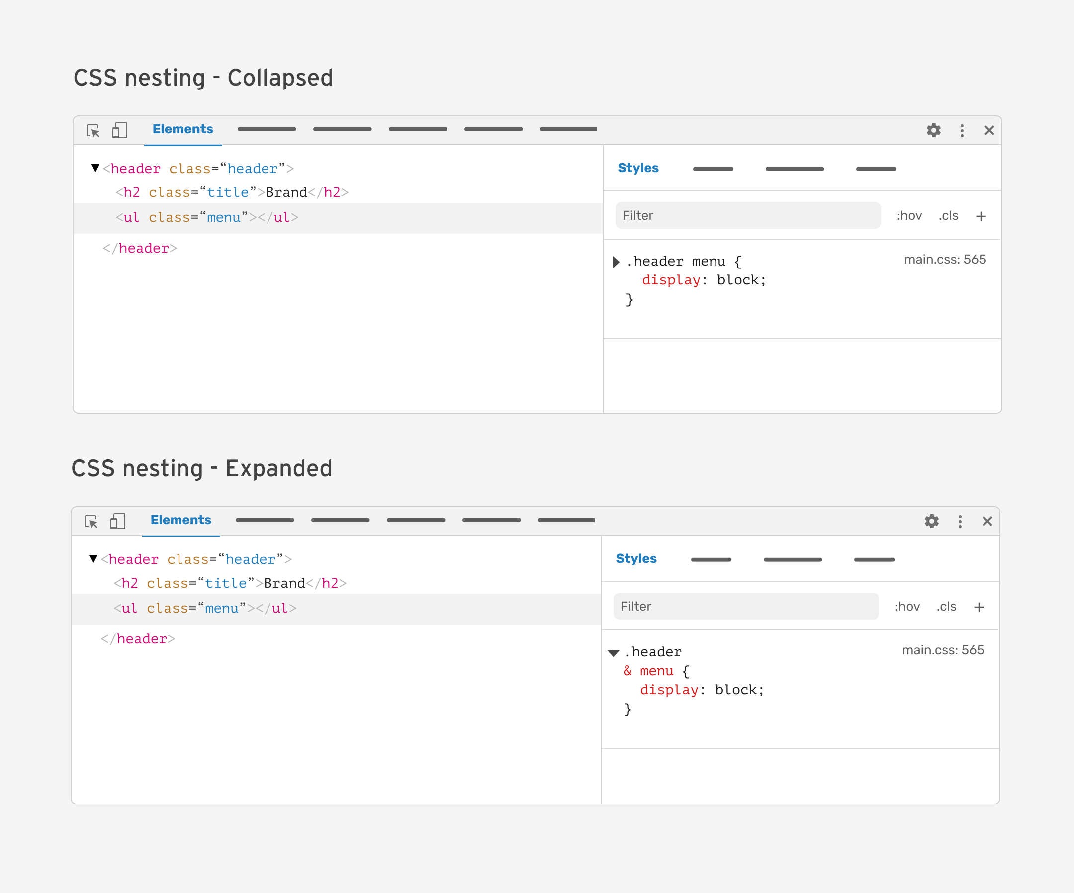Image resolution: width=1074 pixels, height=893 pixels.
Task: Expand the collapsed .header menu rule
Action: pos(616,263)
